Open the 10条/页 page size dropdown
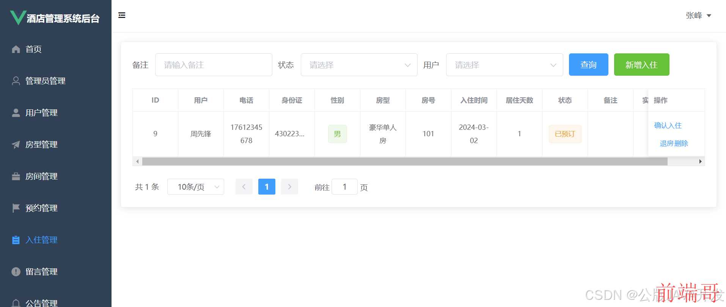 pos(196,187)
